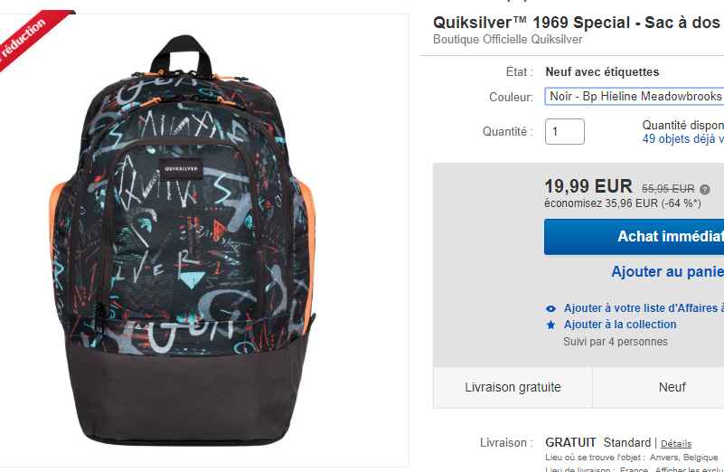The image size is (724, 472).
Task: Click the eye icon for Affaires list
Action: tap(550, 308)
